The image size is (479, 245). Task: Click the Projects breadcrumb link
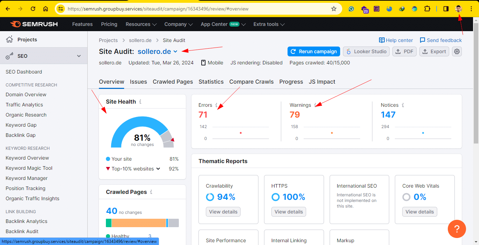108,40
